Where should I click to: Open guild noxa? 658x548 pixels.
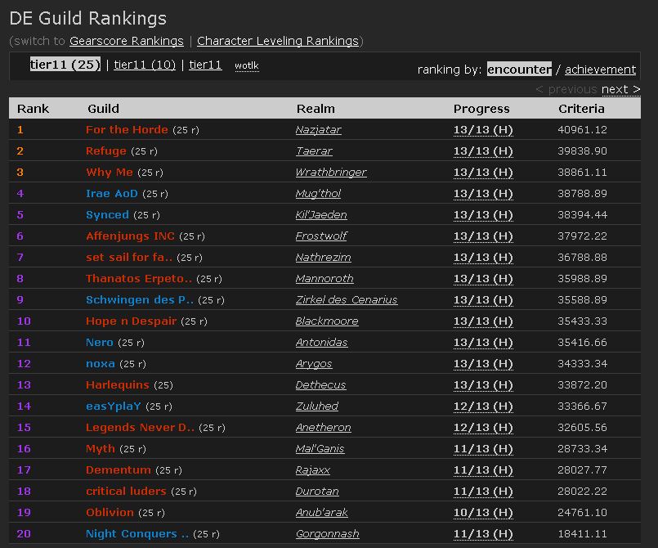click(101, 364)
